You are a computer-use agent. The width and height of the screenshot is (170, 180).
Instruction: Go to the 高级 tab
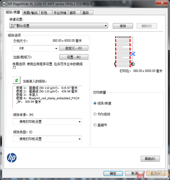87,13
